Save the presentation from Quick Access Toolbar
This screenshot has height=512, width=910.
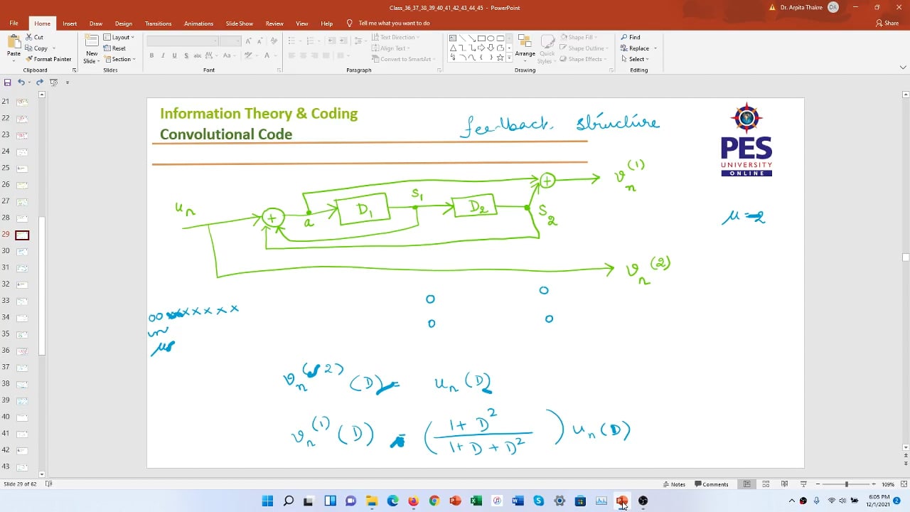tap(8, 82)
